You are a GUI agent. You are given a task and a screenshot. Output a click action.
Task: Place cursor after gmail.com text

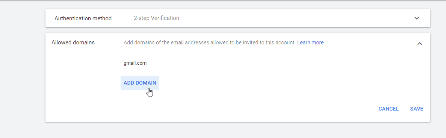click(147, 63)
